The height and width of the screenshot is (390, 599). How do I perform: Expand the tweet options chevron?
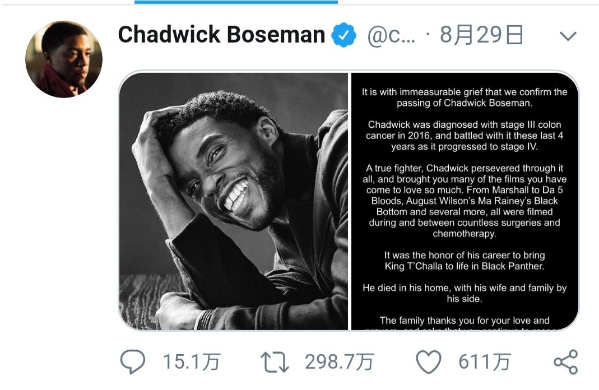click(x=568, y=37)
